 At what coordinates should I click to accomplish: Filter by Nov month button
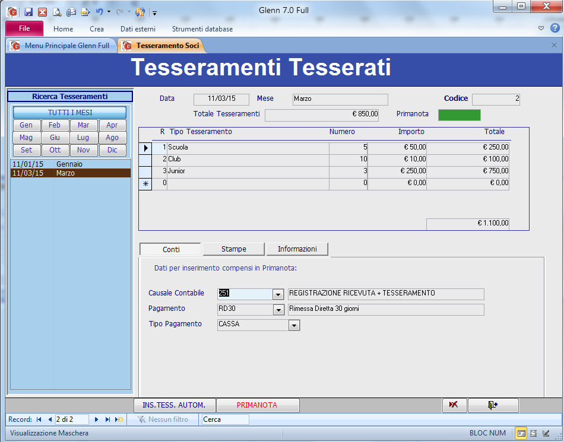84,150
